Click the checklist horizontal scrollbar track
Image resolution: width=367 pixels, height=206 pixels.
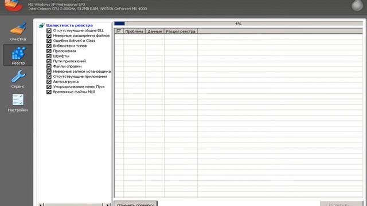[74, 205]
